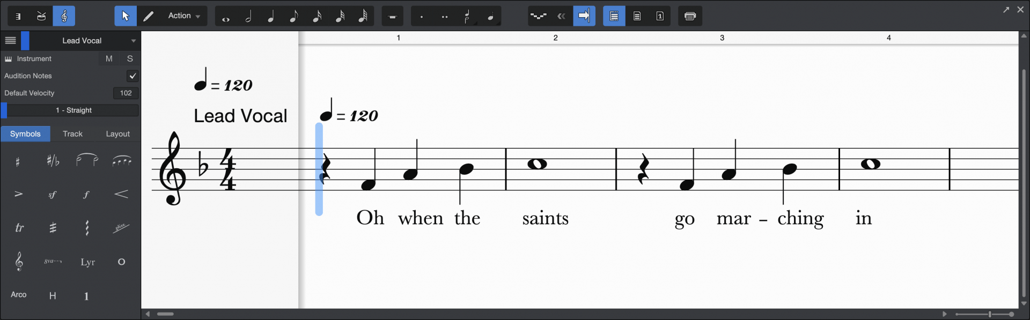
Task: Open the tuplet note options
Action: click(468, 16)
